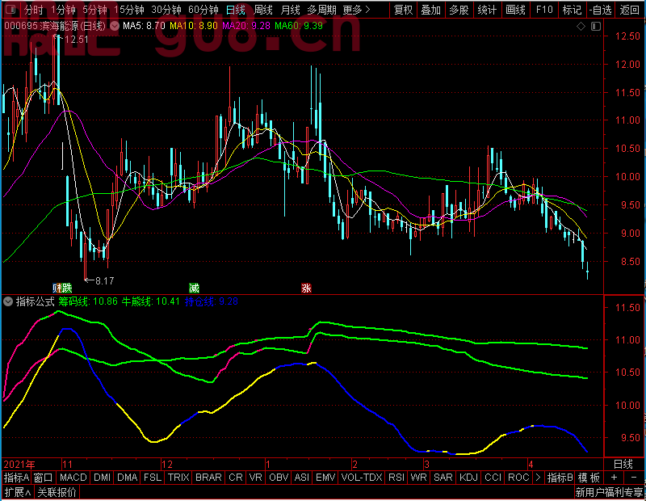Image resolution: width=646 pixels, height=501 pixels.
Task: Click the 涨 event marker
Action: coord(306,288)
